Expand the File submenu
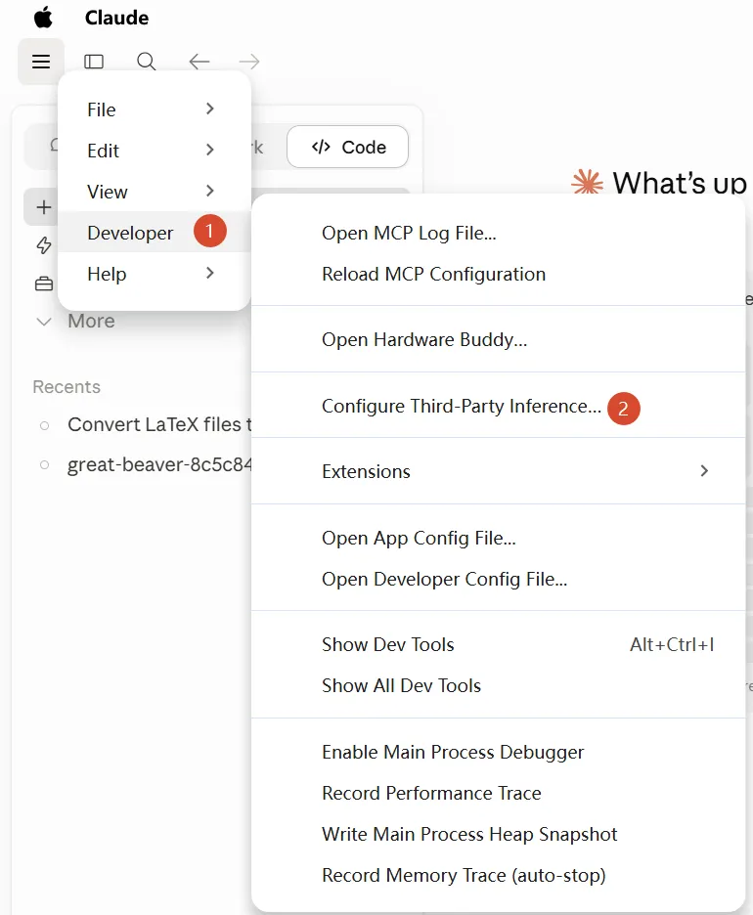Viewport: 753px width, 915px height. click(x=155, y=109)
